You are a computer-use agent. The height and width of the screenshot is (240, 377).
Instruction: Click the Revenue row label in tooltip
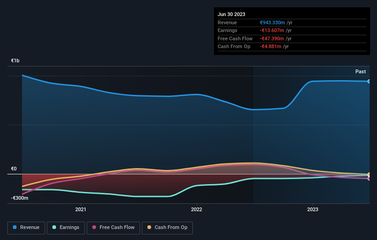(x=227, y=22)
